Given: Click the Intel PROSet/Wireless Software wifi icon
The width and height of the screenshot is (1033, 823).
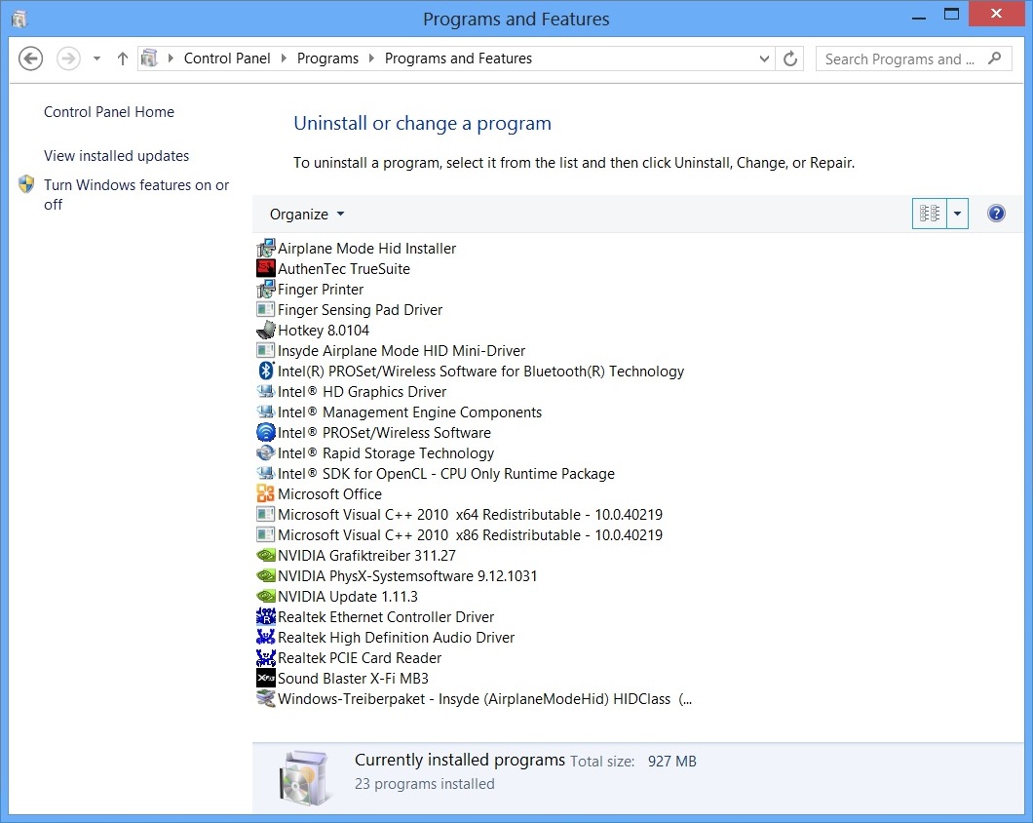Looking at the screenshot, I should 265,432.
